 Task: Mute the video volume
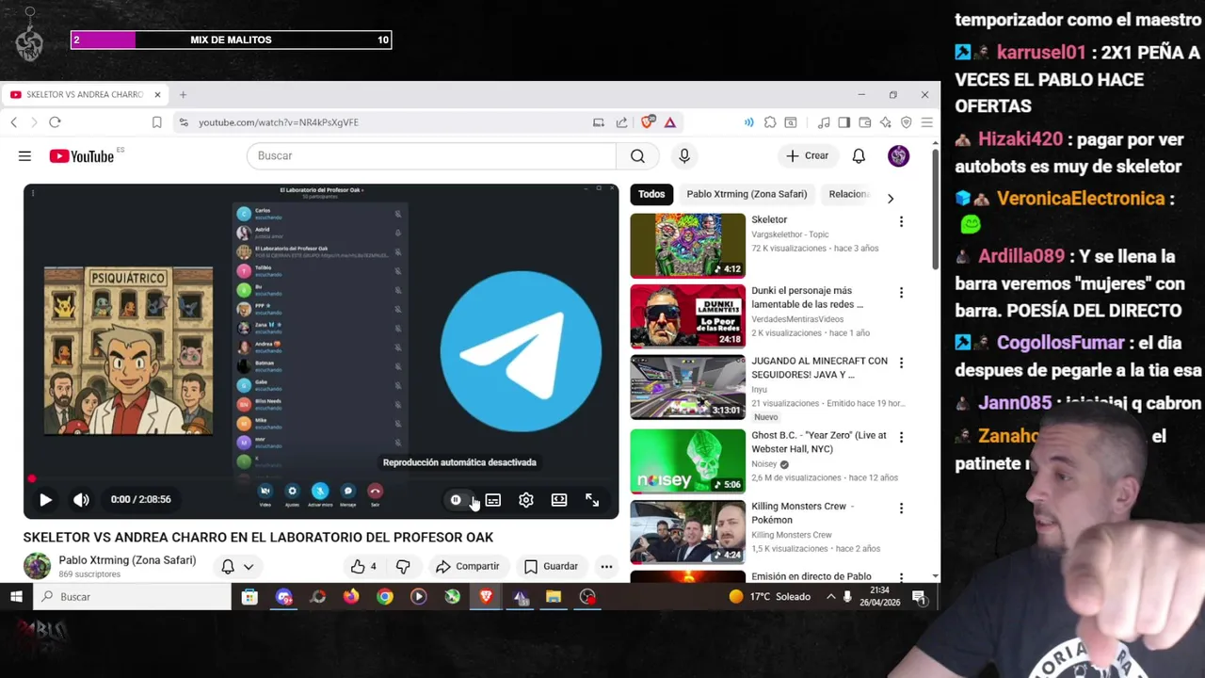[82, 500]
